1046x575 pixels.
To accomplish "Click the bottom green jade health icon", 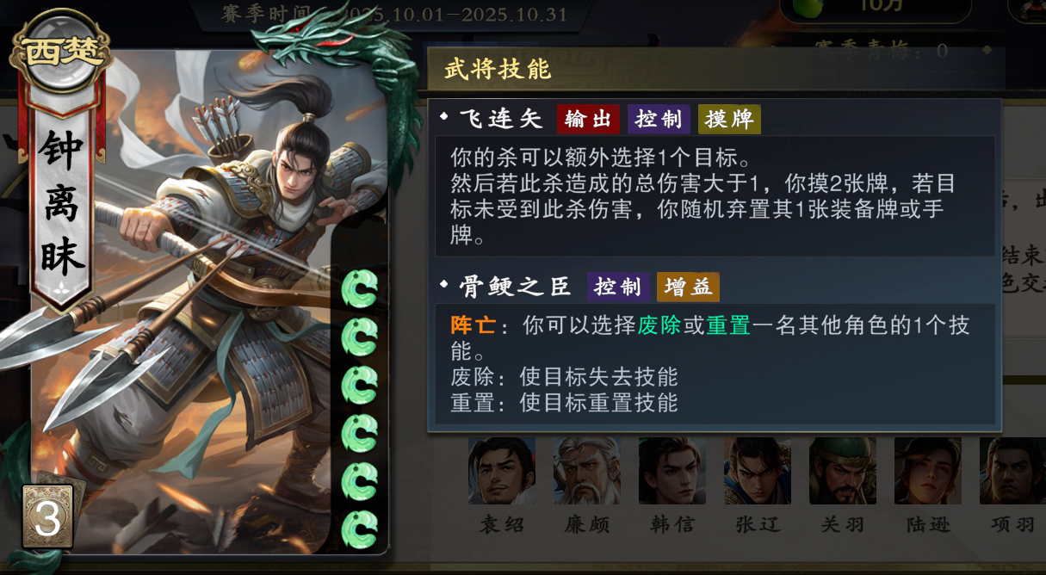I will pos(359,529).
